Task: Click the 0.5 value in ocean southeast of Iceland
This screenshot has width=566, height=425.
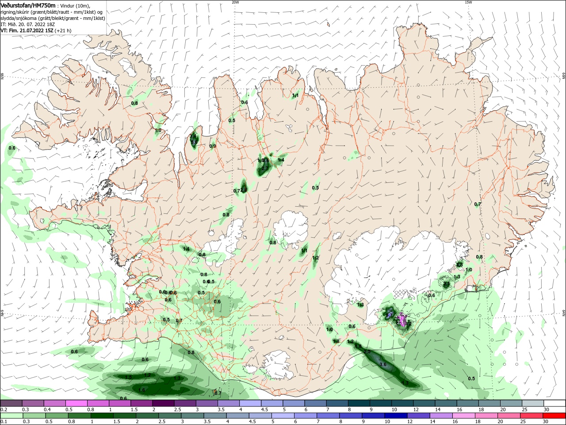Action: [x=471, y=379]
